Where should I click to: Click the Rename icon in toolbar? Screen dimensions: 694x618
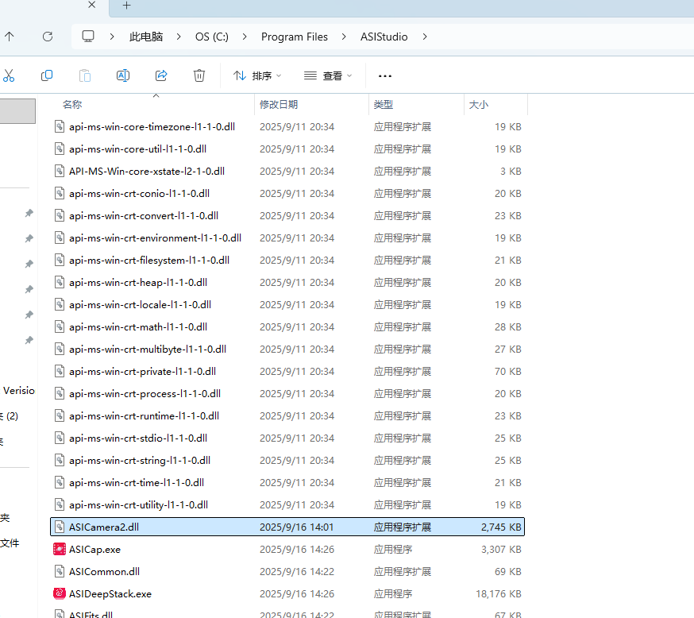pos(123,75)
